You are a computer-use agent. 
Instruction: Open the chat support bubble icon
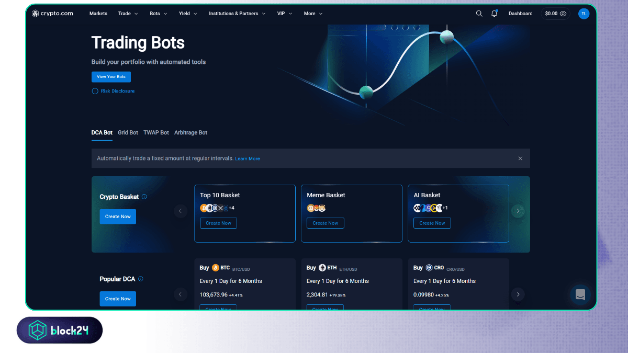pyautogui.click(x=580, y=294)
